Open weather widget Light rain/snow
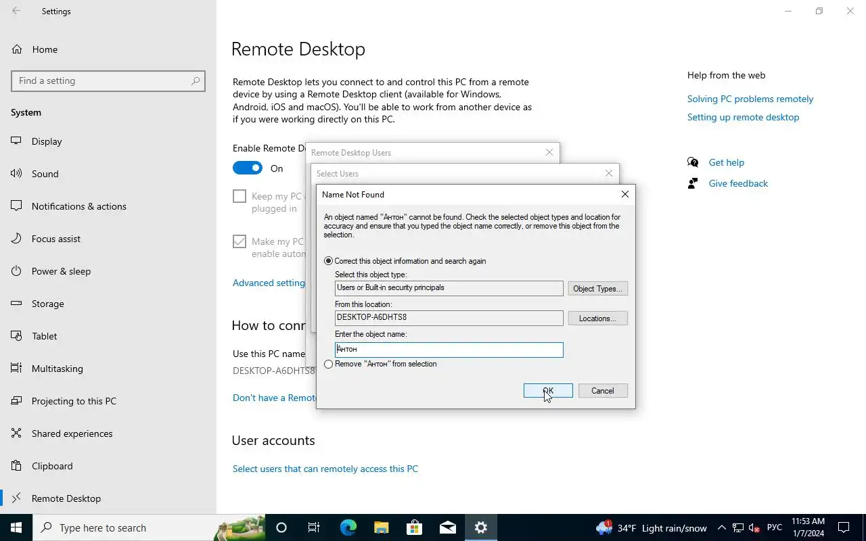 click(x=652, y=527)
